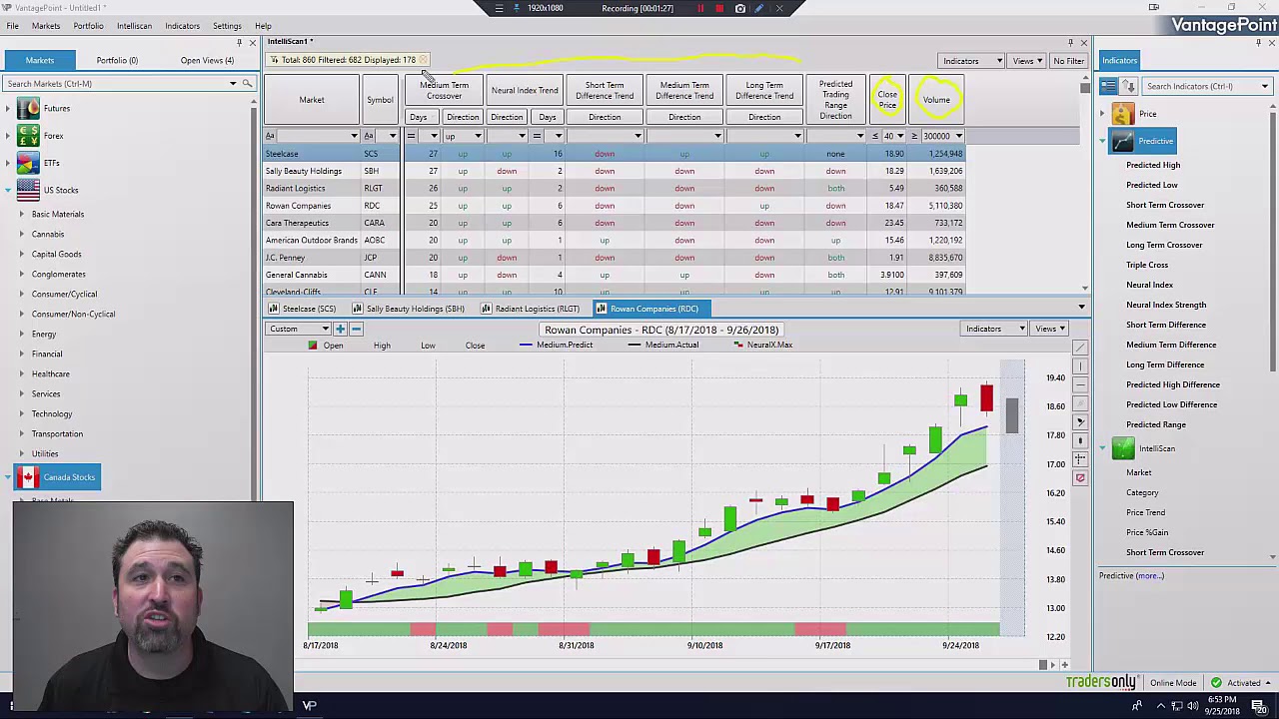
Task: Select the US Stocks flag icon
Action: (x=28, y=190)
